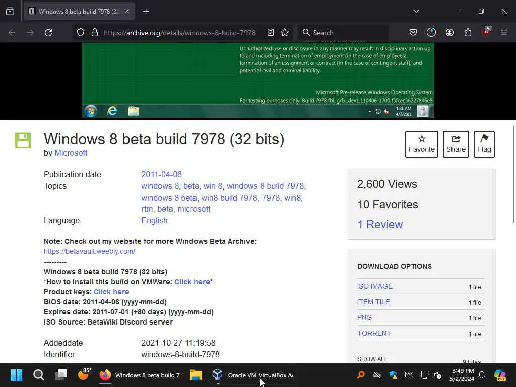Image resolution: width=516 pixels, height=387 pixels.
Task: Open the 1 Review link
Action: 380,224
